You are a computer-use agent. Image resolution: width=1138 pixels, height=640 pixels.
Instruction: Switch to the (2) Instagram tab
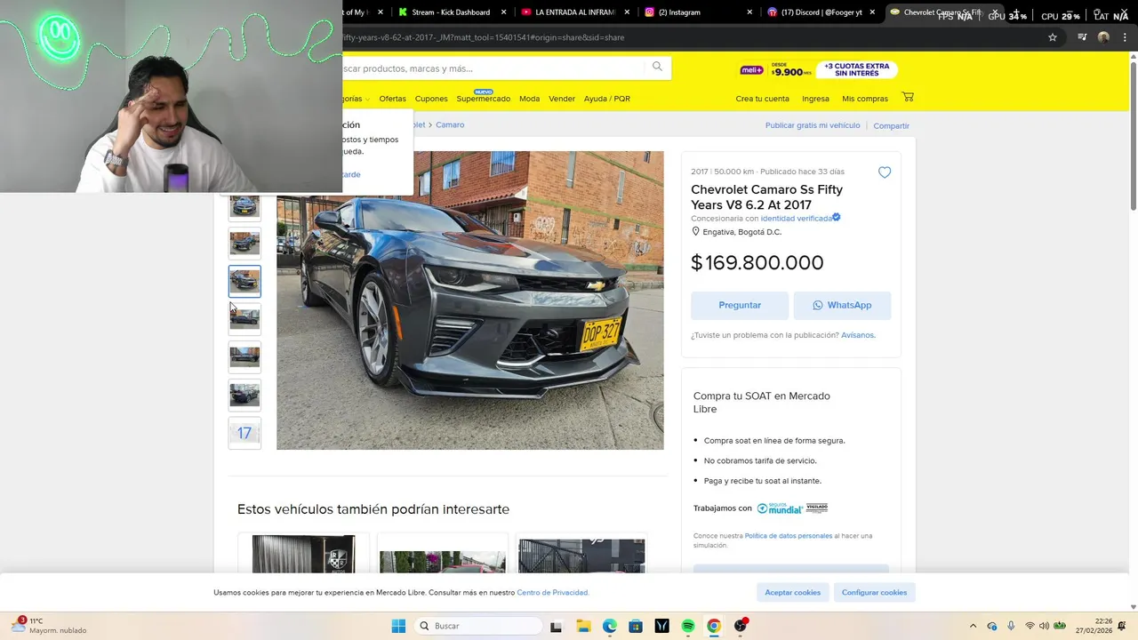point(698,12)
